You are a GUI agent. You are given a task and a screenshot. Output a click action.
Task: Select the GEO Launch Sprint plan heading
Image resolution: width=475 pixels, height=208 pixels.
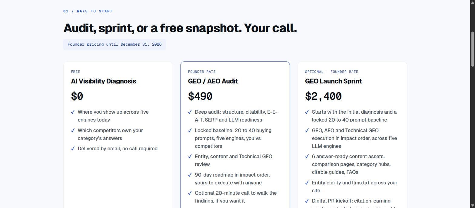click(334, 81)
